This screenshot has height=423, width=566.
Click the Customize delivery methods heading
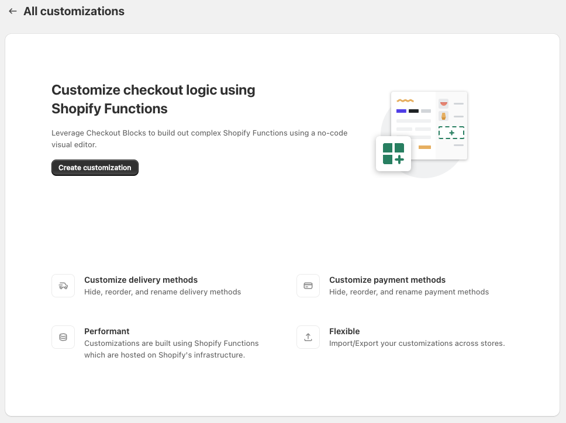[x=141, y=280]
